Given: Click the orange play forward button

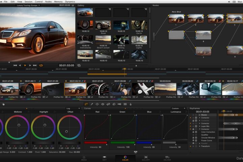Looking at the screenshot, I should point(25,65).
